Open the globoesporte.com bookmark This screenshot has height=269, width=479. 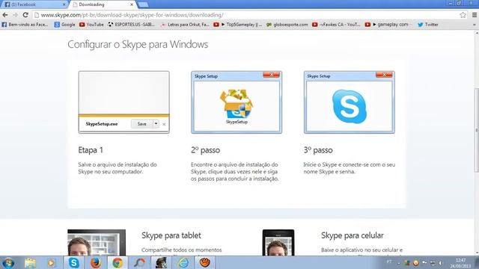coord(287,25)
